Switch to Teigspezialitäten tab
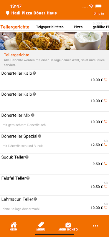 pyautogui.click(x=50, y=27)
